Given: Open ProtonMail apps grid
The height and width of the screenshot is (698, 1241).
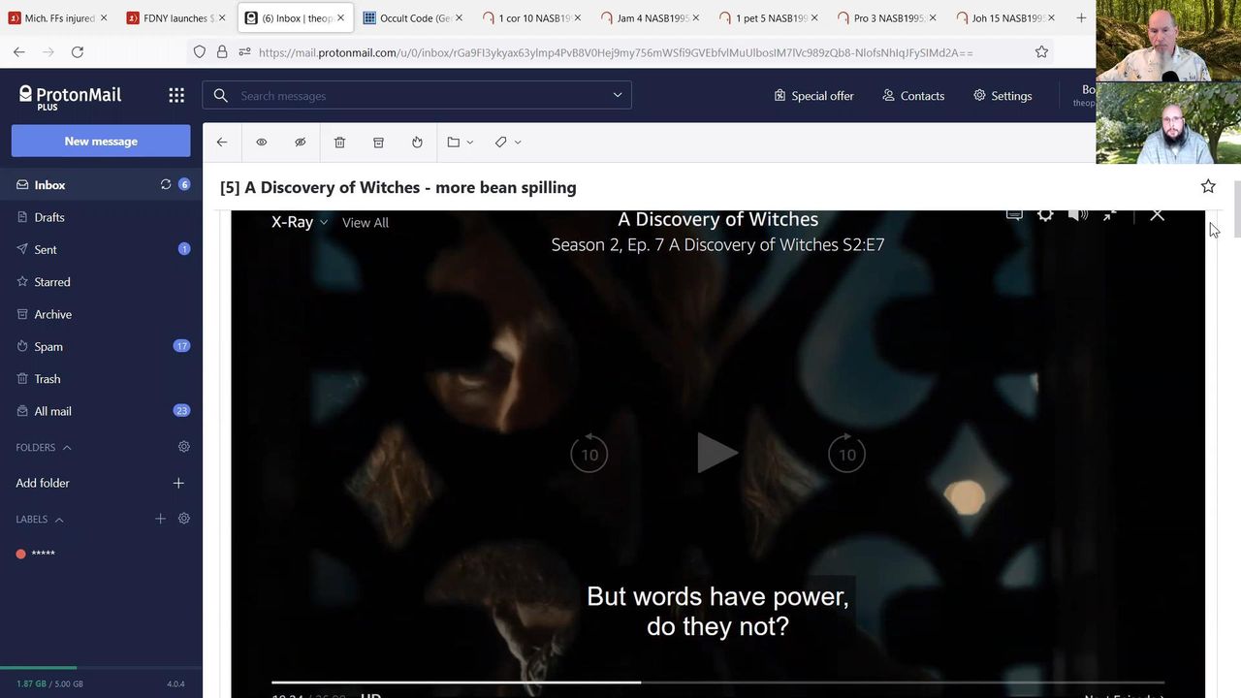Looking at the screenshot, I should pyautogui.click(x=176, y=95).
